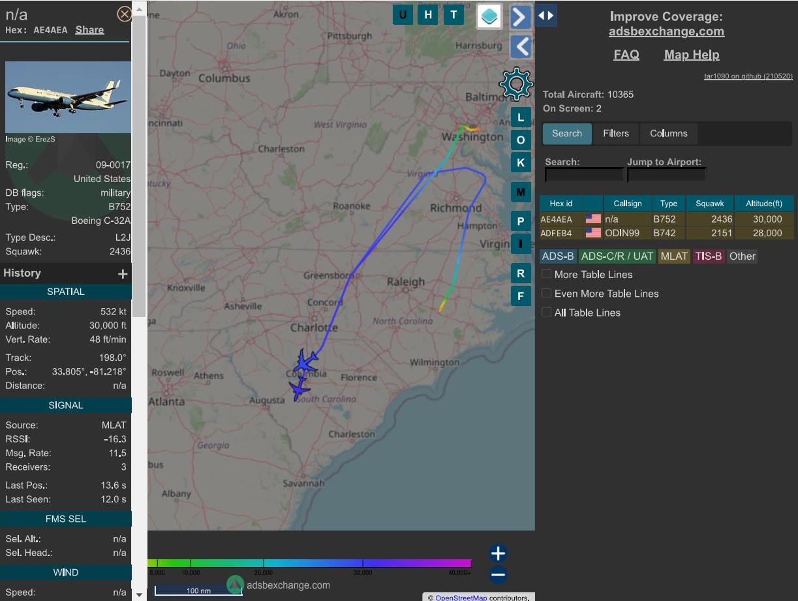Open tar1090 on github link
Viewport: 798px width, 601px height.
click(x=748, y=76)
